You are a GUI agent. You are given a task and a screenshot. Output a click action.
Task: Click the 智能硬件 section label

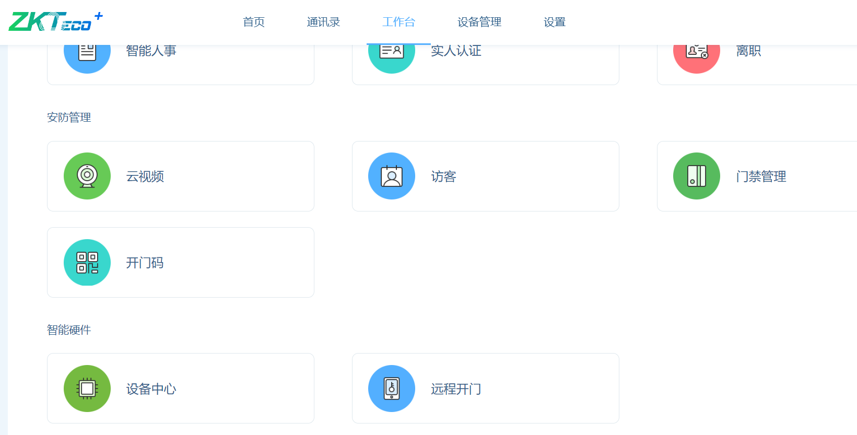coord(68,330)
